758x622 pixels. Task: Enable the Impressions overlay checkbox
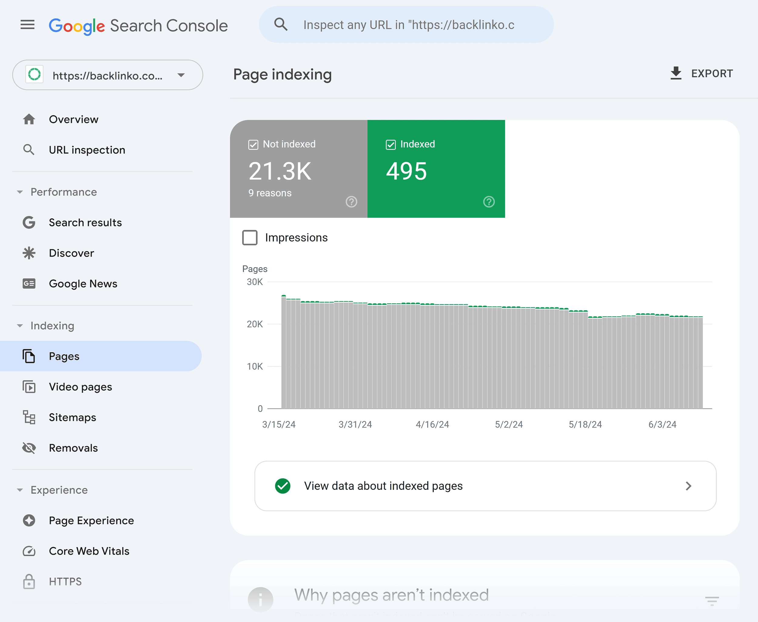pyautogui.click(x=249, y=237)
